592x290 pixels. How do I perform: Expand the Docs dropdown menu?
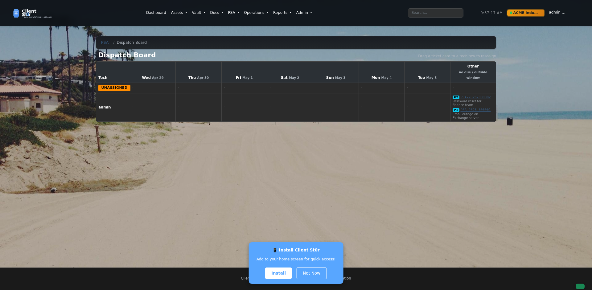[216, 13]
